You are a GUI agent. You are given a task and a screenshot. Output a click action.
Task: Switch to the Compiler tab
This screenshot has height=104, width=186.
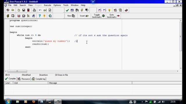(10, 79)
